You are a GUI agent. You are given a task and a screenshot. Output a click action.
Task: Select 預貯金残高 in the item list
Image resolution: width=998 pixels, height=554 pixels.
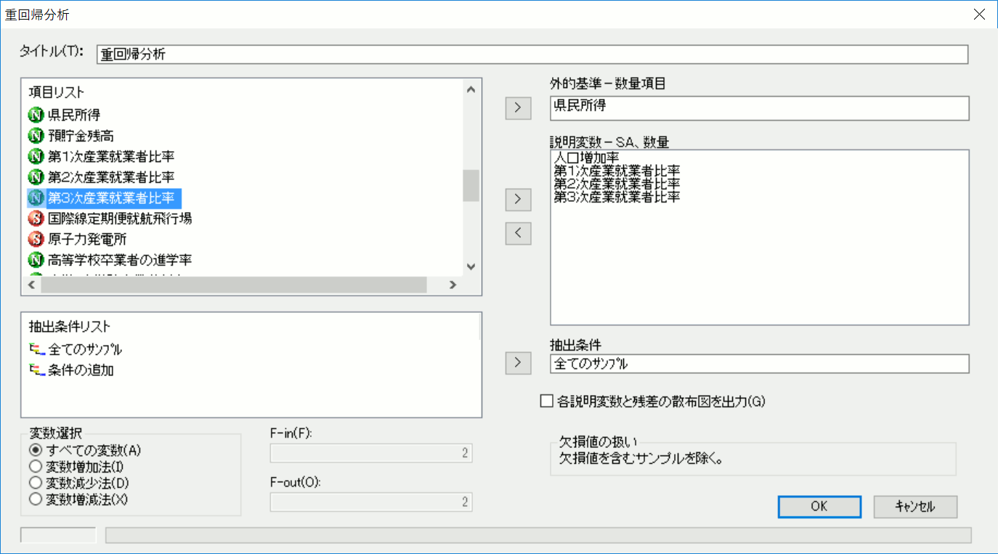pyautogui.click(x=81, y=136)
